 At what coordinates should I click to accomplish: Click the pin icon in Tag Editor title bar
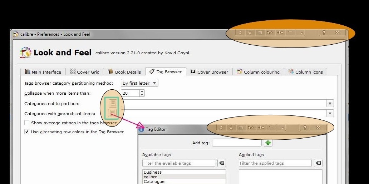261,128
